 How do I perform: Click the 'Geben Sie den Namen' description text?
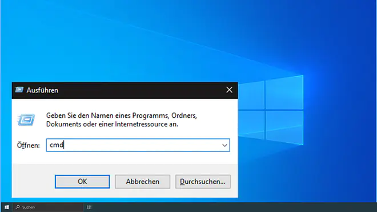tap(122, 120)
